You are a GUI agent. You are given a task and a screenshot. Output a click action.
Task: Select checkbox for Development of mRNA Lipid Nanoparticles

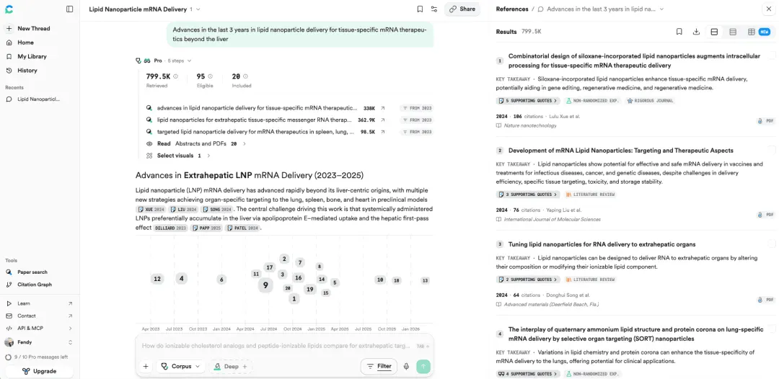(772, 149)
